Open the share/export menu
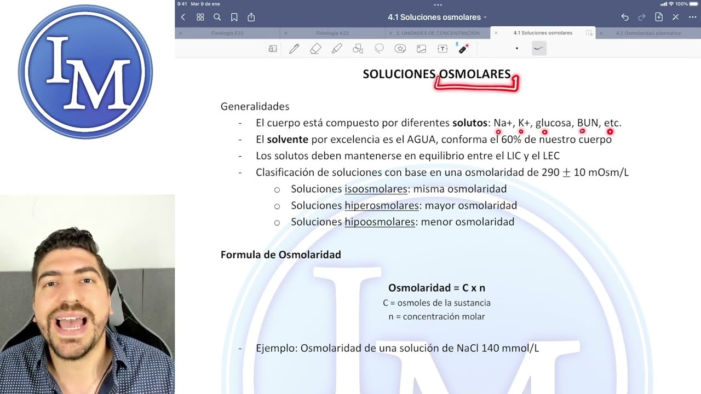The width and height of the screenshot is (701, 394). point(251,17)
